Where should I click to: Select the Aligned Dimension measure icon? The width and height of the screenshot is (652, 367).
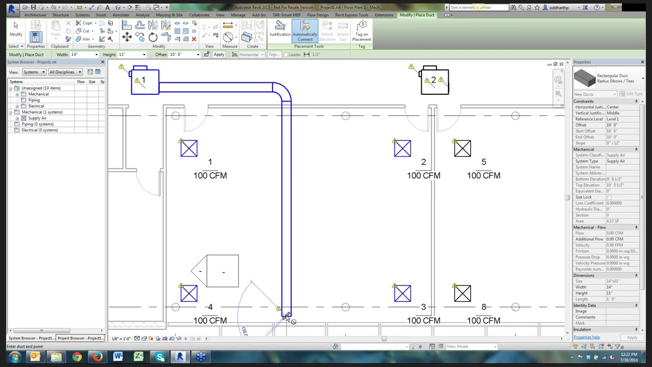228,25
